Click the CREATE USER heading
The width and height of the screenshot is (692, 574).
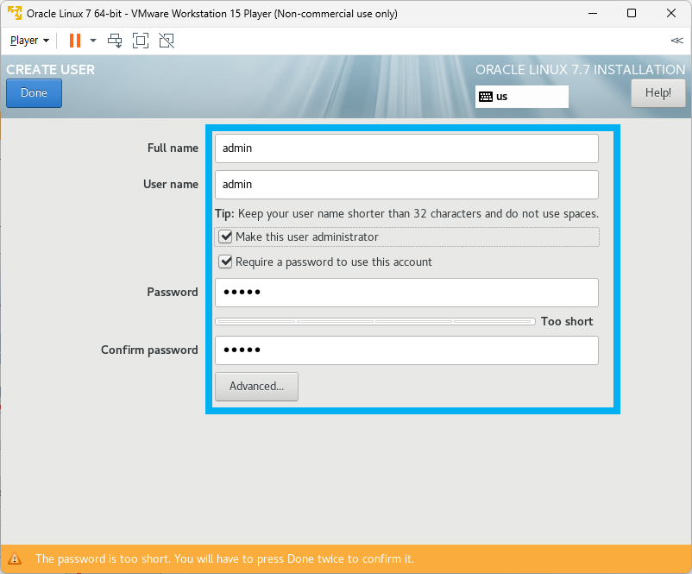coord(50,70)
